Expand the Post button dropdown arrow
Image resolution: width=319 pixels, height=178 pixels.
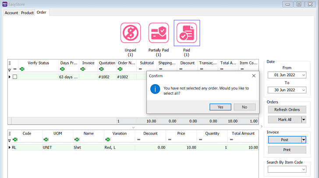[x=303, y=139]
